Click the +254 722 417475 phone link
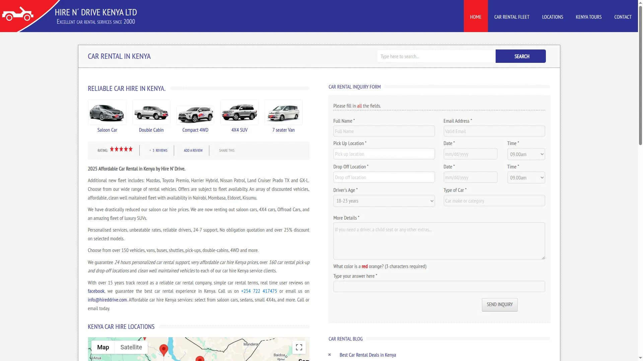643x361 pixels. pos(259,291)
